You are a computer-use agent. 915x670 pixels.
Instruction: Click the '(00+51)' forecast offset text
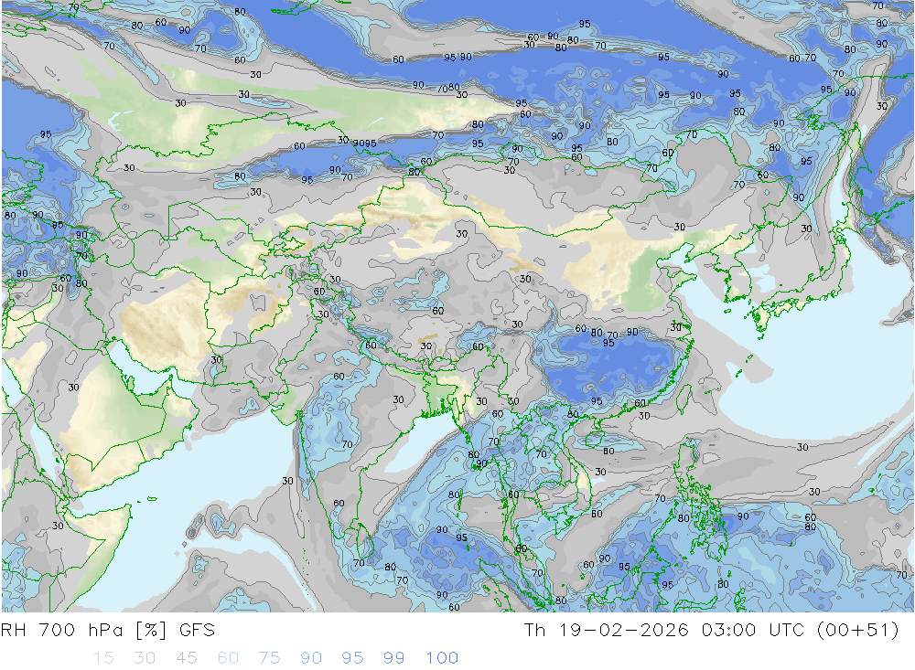(858, 631)
